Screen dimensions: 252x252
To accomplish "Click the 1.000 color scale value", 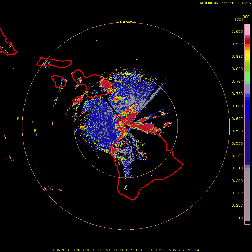I will pyautogui.click(x=237, y=31).
